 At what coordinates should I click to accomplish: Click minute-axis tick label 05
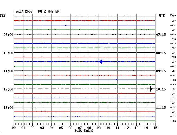point(61,128)
